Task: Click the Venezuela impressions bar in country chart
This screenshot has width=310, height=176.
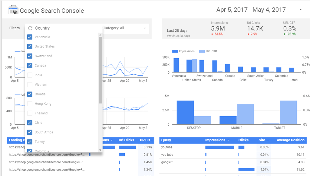Action: (x=176, y=65)
